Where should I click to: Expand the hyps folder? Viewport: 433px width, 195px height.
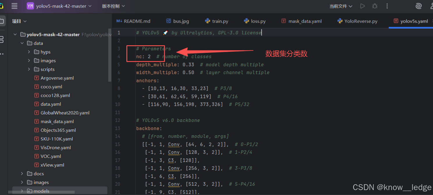29,52
